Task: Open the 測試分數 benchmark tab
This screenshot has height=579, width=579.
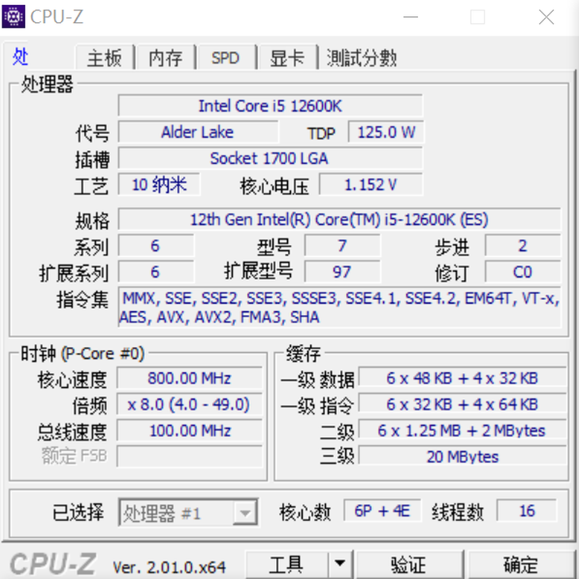Action: [x=362, y=58]
